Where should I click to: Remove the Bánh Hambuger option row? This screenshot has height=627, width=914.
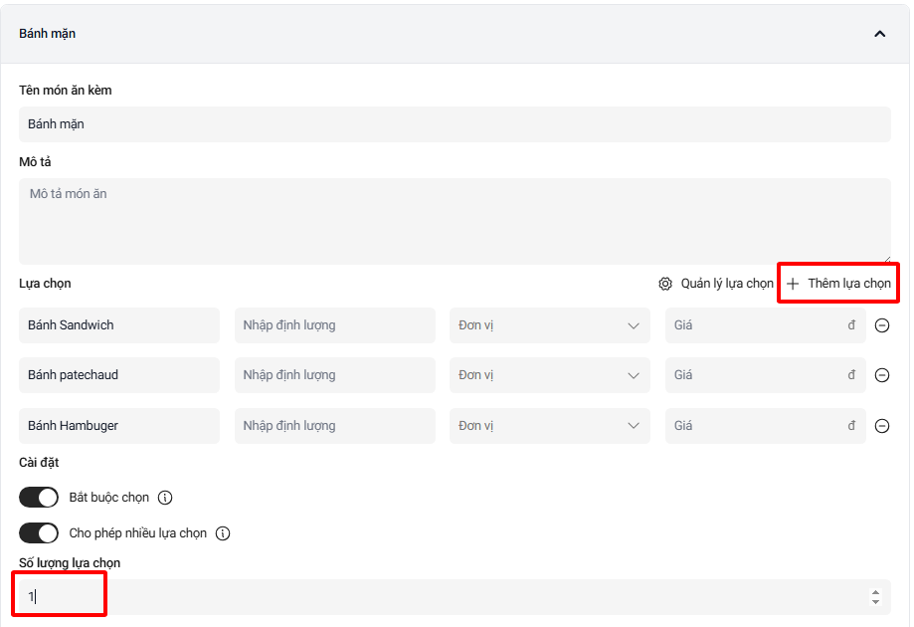(881, 426)
